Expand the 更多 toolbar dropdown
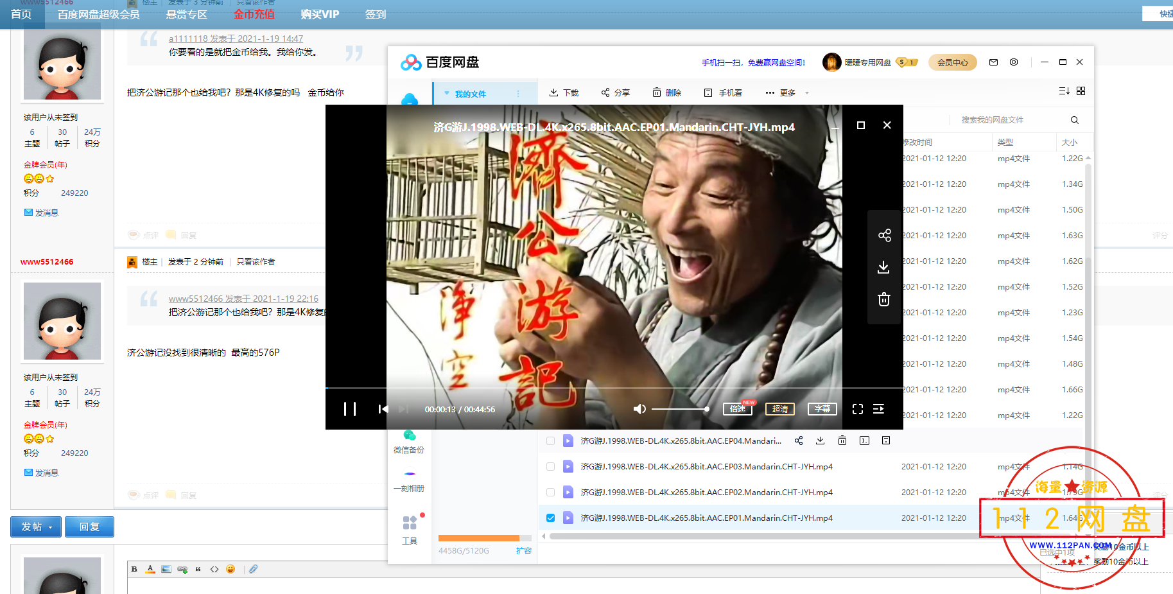 pyautogui.click(x=786, y=93)
